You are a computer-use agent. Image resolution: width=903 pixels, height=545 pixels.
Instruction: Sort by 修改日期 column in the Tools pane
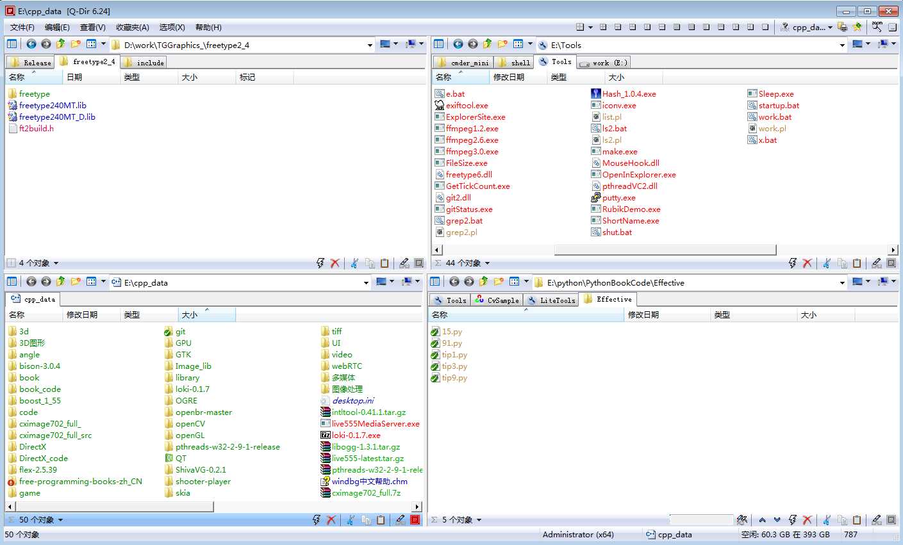coord(518,77)
